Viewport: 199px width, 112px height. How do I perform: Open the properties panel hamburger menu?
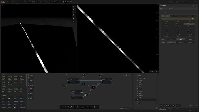pyautogui.click(x=196, y=5)
